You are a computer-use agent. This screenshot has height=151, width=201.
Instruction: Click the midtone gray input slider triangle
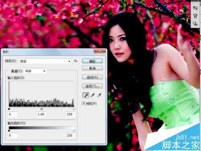[x=42, y=109]
